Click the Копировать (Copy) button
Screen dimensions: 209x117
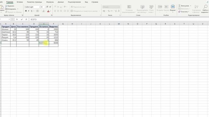pos(11,9)
